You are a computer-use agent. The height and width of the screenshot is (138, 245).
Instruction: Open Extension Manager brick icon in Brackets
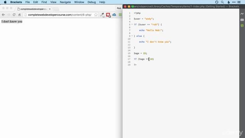[x=242, y=20]
